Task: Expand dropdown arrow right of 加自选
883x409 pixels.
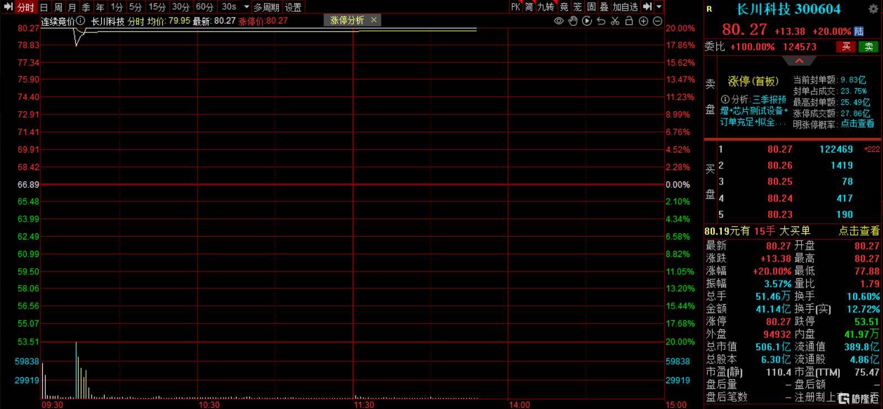Action: (x=659, y=7)
